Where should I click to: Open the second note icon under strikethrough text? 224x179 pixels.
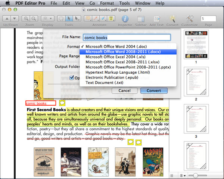pyautogui.click(x=139, y=143)
